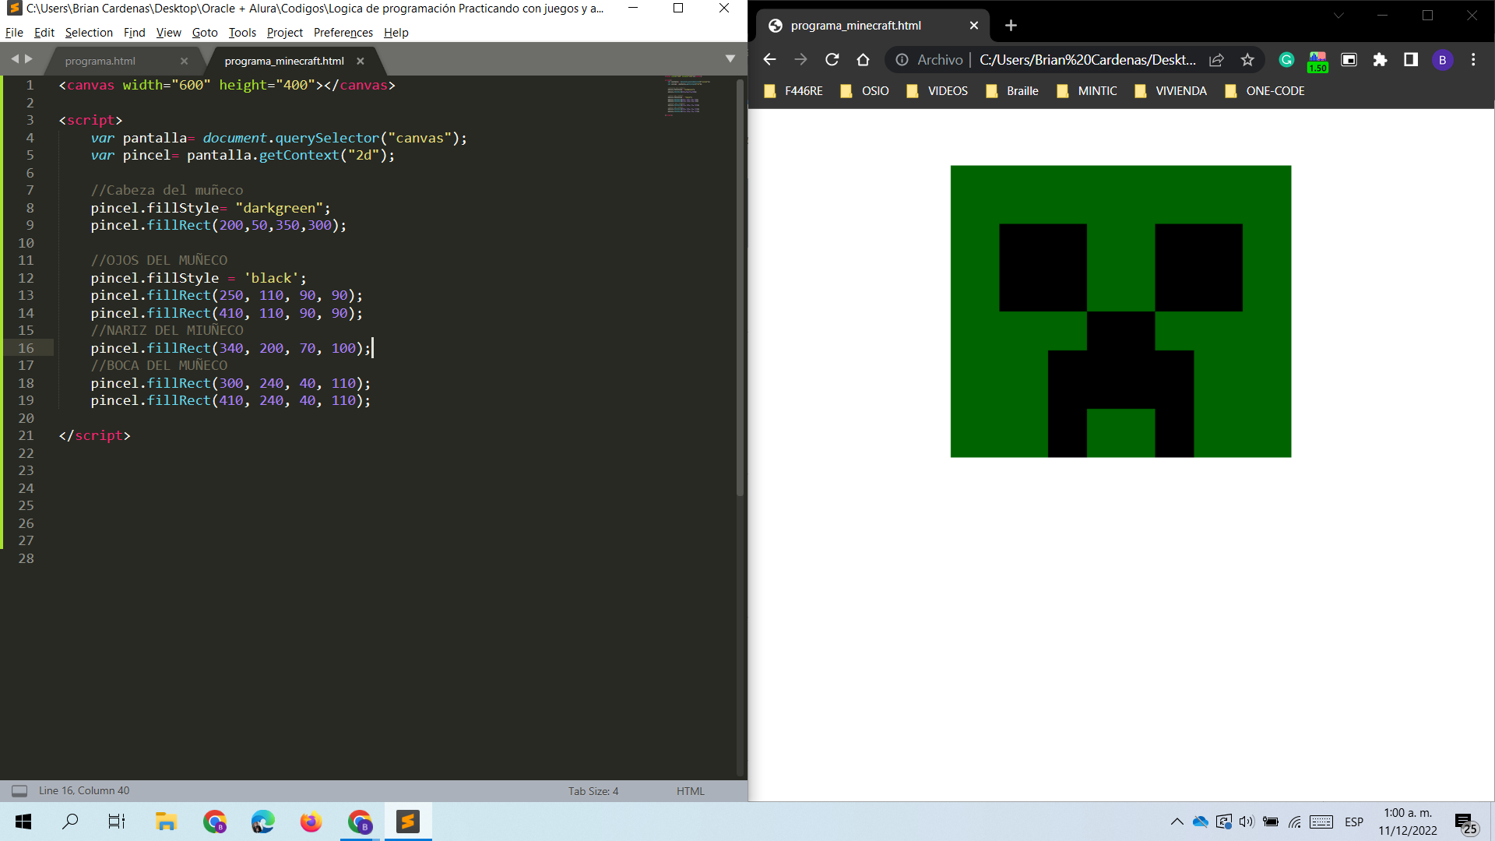Open the Help menu
This screenshot has width=1495, height=841.
point(396,33)
